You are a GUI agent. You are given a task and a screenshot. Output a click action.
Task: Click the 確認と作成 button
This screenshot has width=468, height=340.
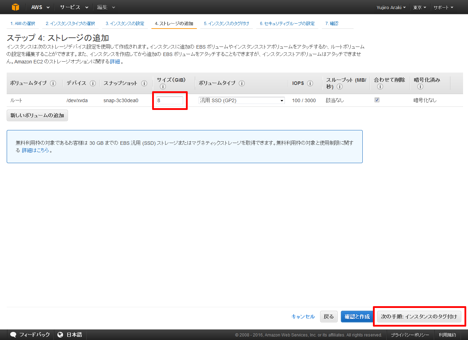[357, 317]
